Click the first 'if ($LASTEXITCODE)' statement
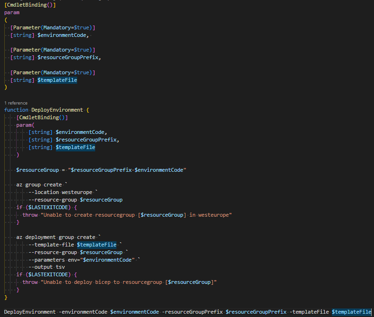Image resolution: width=374 pixels, height=317 pixels. (x=46, y=207)
